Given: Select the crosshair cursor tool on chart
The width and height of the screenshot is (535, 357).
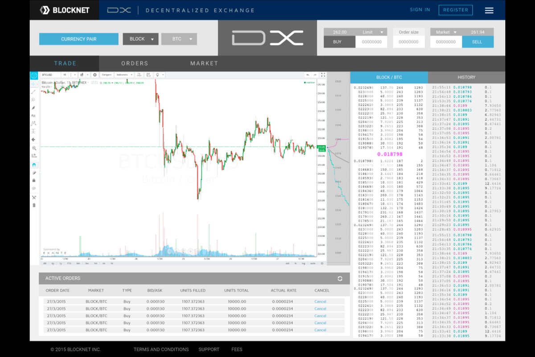Looking at the screenshot, I should tap(34, 84).
